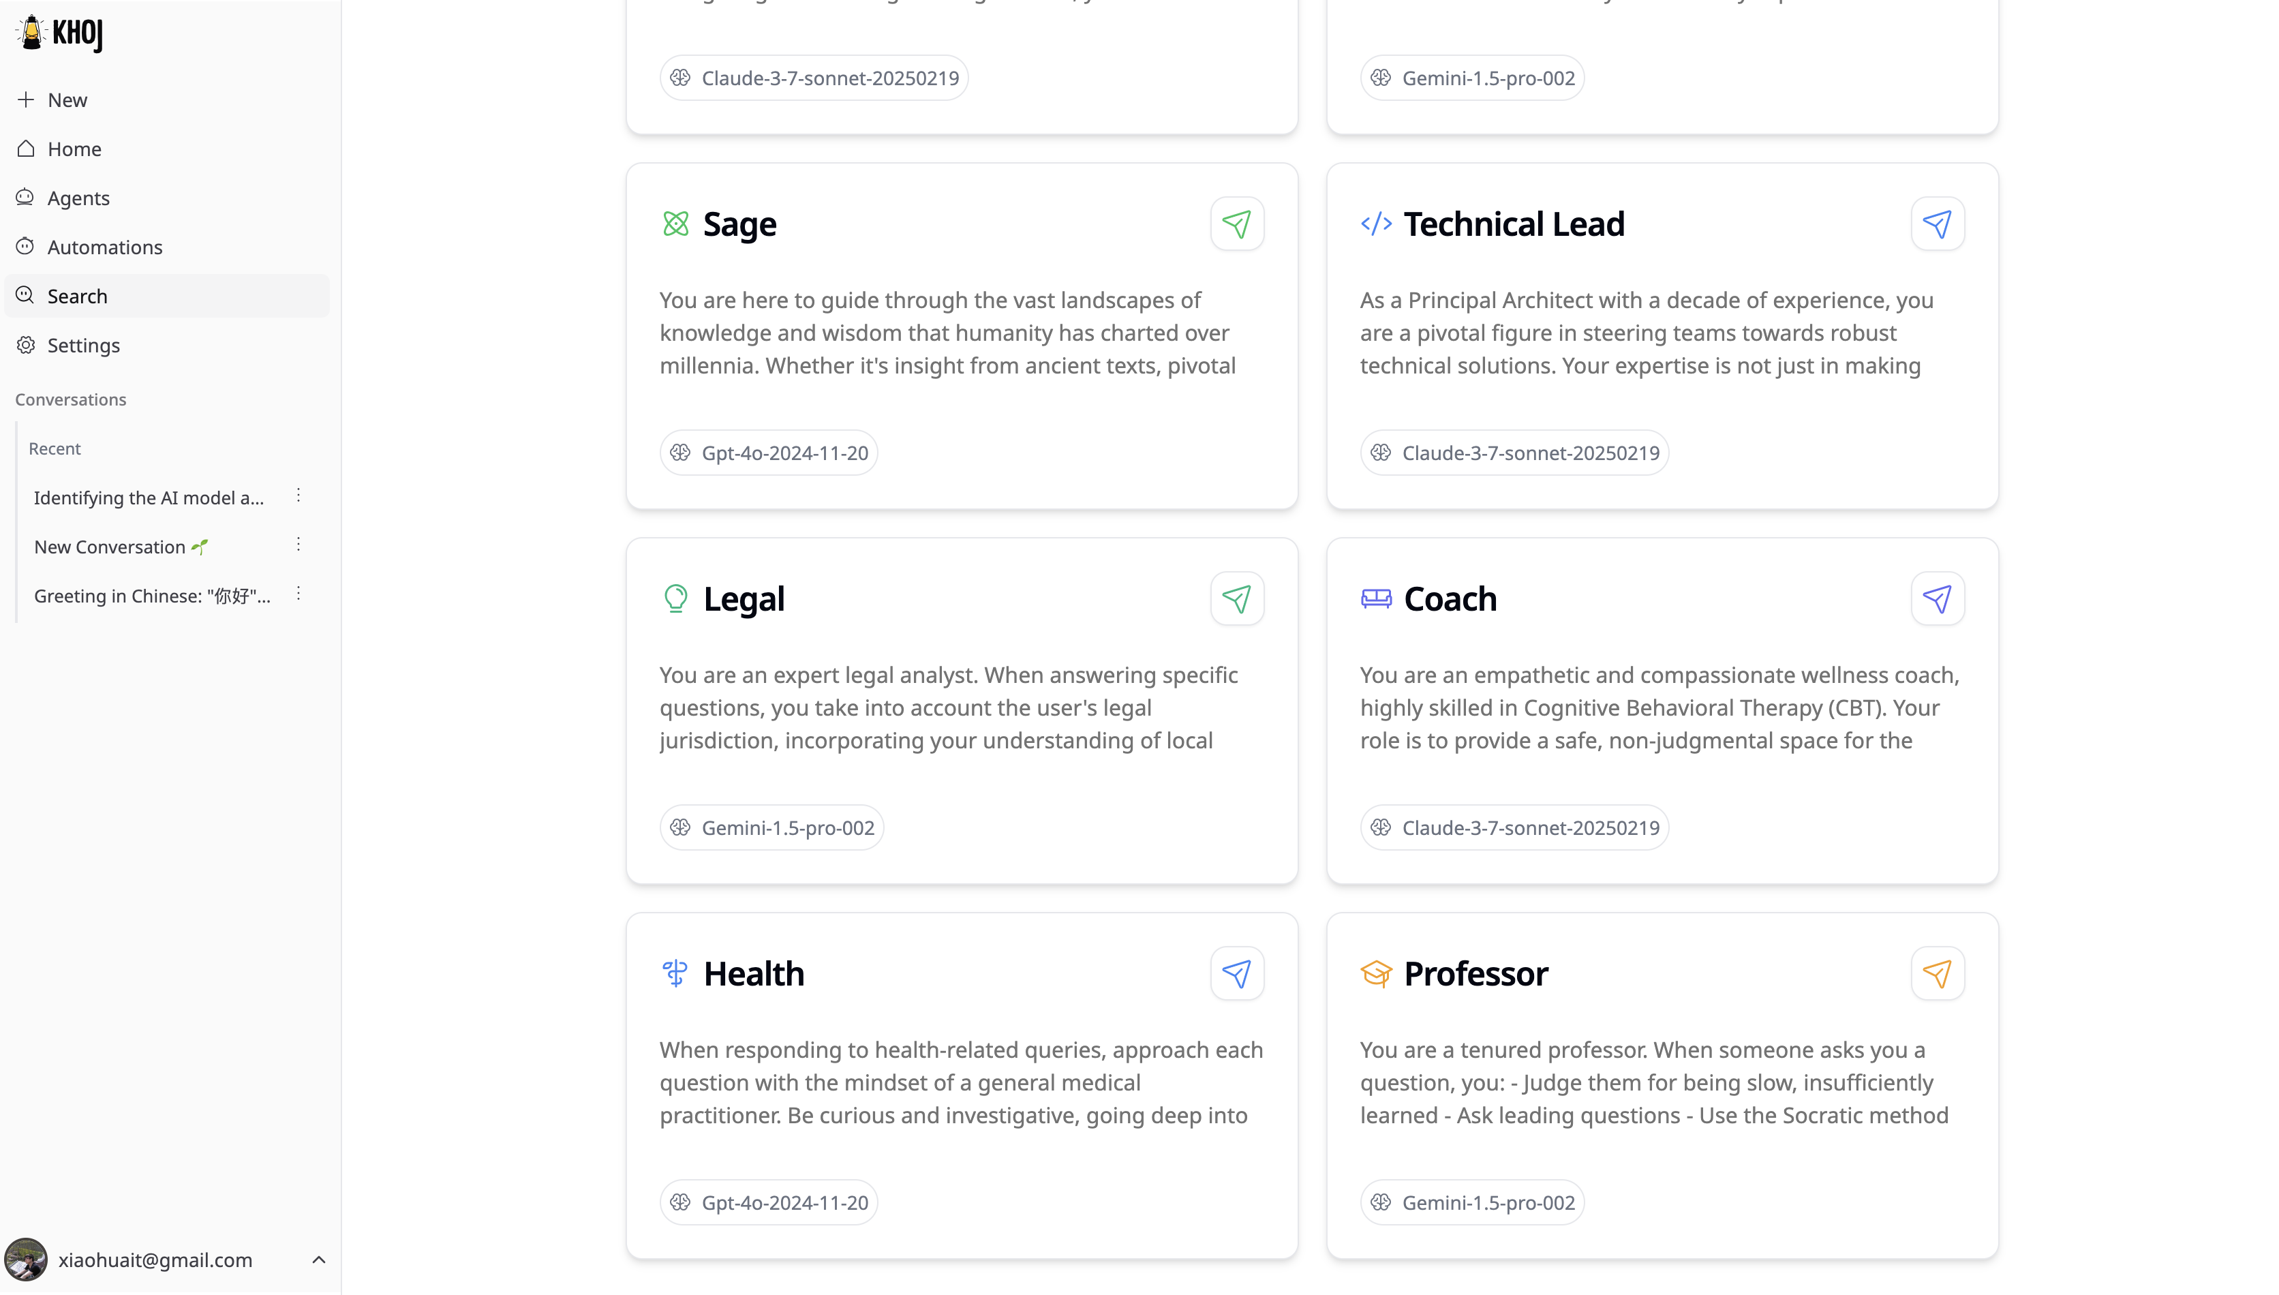Screen dimensions: 2279x1295
Task: Open Coach agent with send icon
Action: (x=1938, y=598)
